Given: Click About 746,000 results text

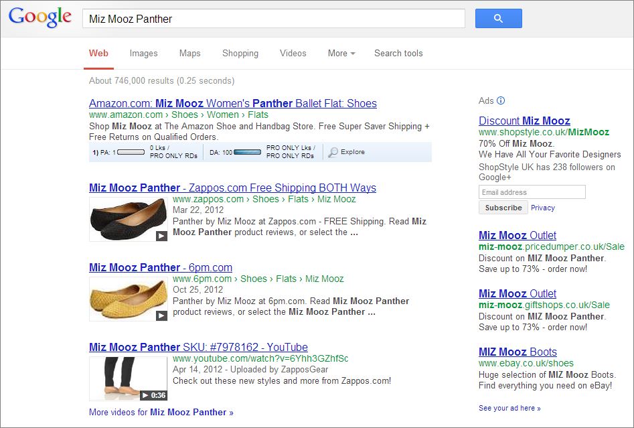Looking at the screenshot, I should 162,81.
